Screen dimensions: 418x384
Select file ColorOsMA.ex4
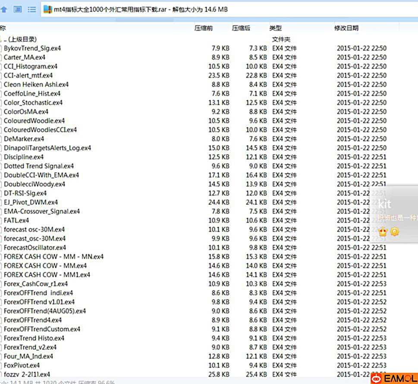26,112
